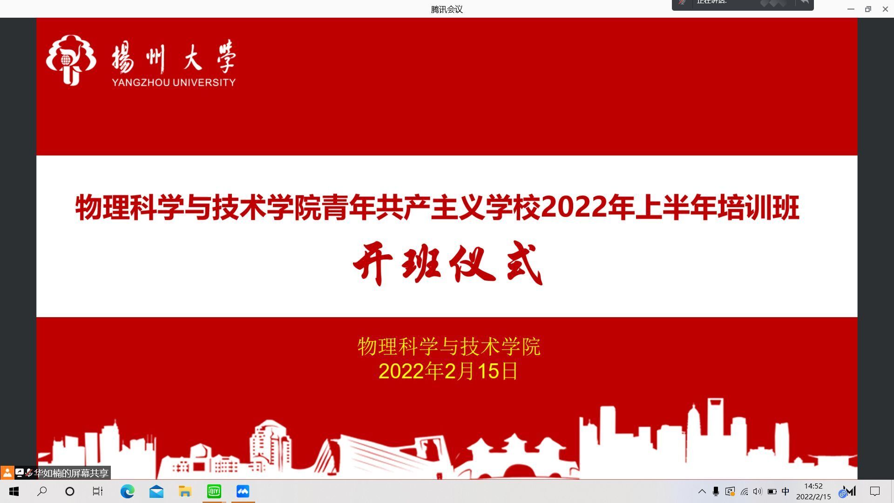
Task: Open the notification action center
Action: pyautogui.click(x=875, y=491)
